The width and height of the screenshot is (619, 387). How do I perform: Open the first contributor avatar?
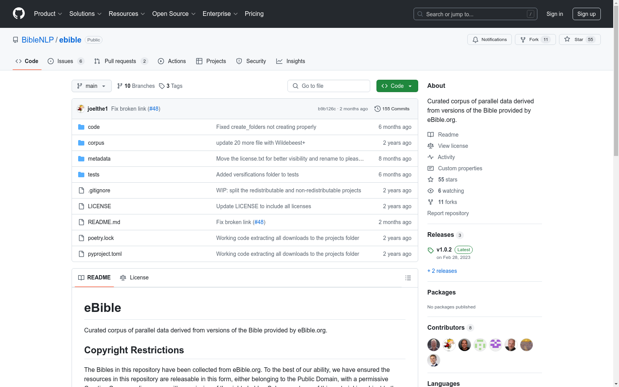click(434, 344)
